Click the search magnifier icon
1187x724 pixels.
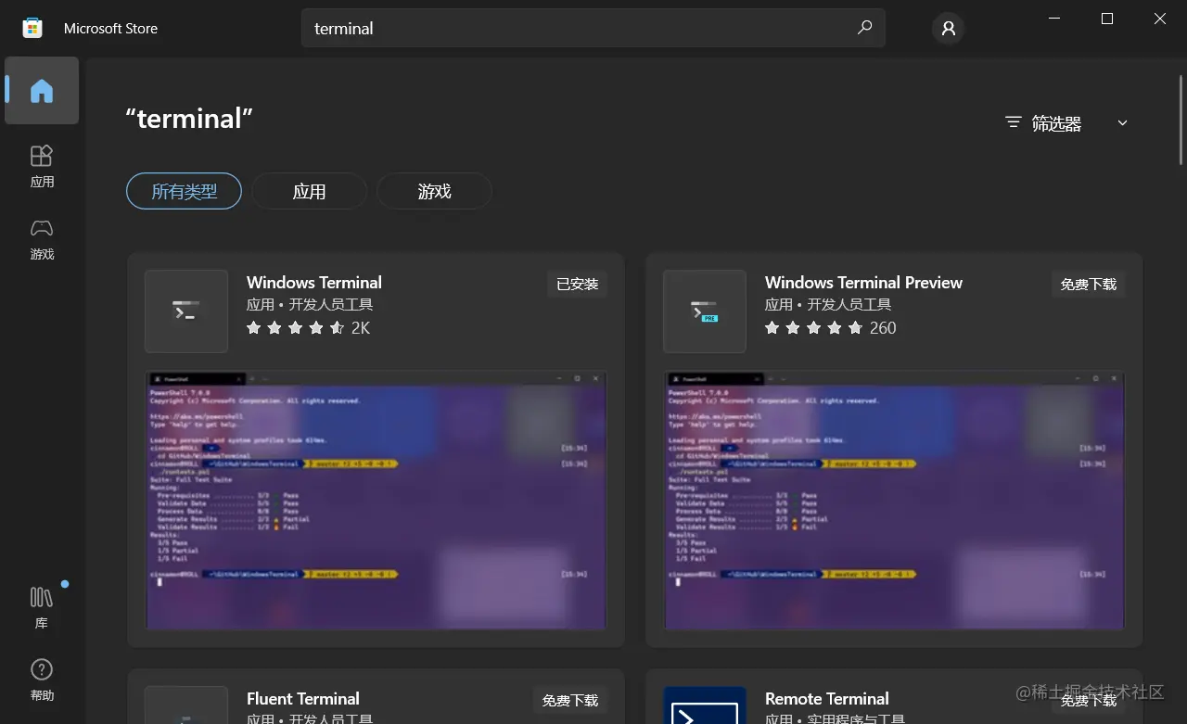(x=864, y=28)
